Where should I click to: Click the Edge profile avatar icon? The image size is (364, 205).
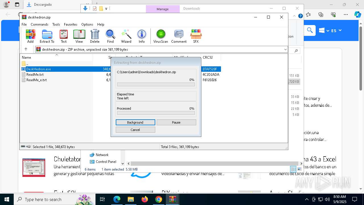(x=6, y=5)
